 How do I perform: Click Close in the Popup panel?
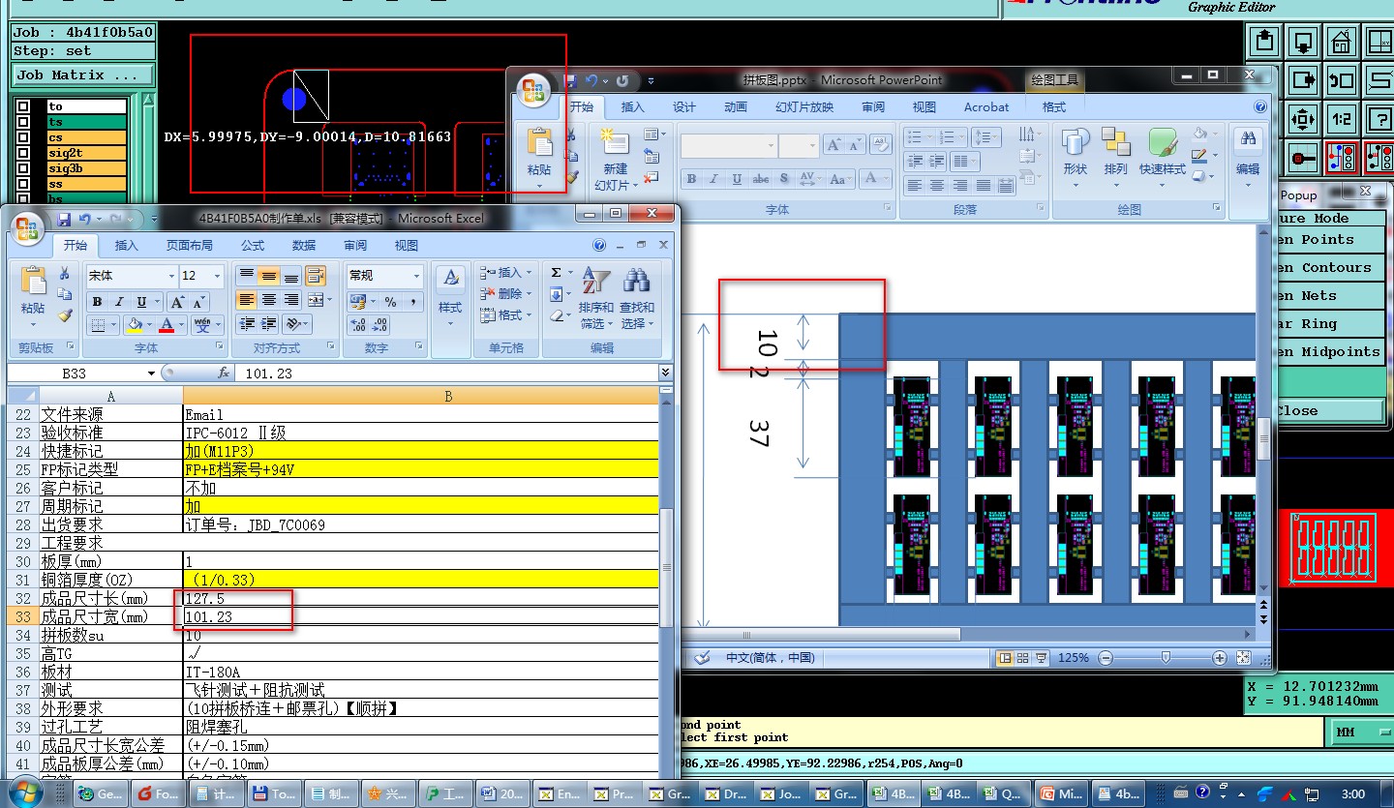tap(1330, 410)
